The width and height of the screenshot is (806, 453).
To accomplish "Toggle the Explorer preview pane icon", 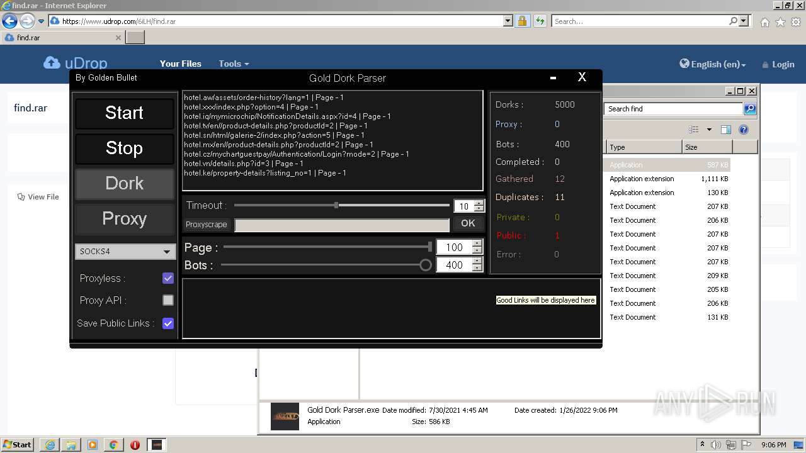I will [x=726, y=130].
